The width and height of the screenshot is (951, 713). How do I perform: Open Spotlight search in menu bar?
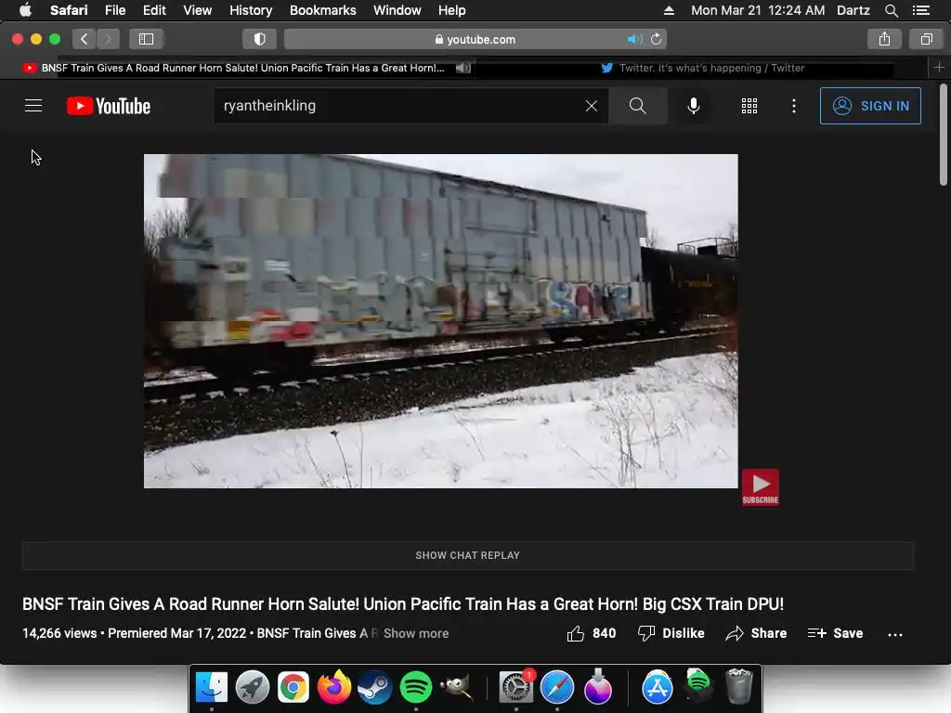[x=891, y=10]
